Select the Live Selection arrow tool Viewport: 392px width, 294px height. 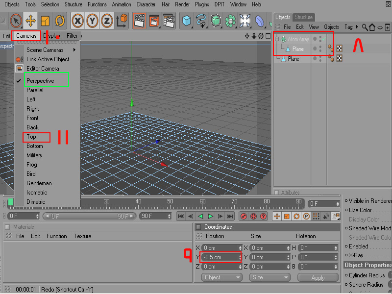pos(16,21)
